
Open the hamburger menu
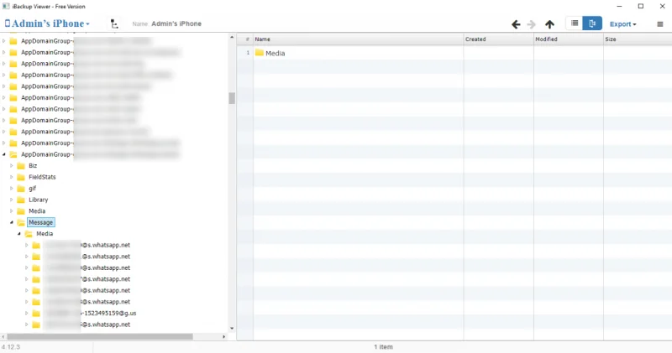658,24
